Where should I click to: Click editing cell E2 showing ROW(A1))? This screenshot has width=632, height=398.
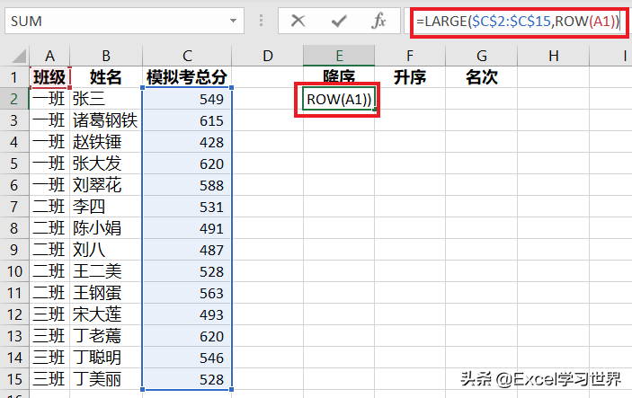[339, 99]
